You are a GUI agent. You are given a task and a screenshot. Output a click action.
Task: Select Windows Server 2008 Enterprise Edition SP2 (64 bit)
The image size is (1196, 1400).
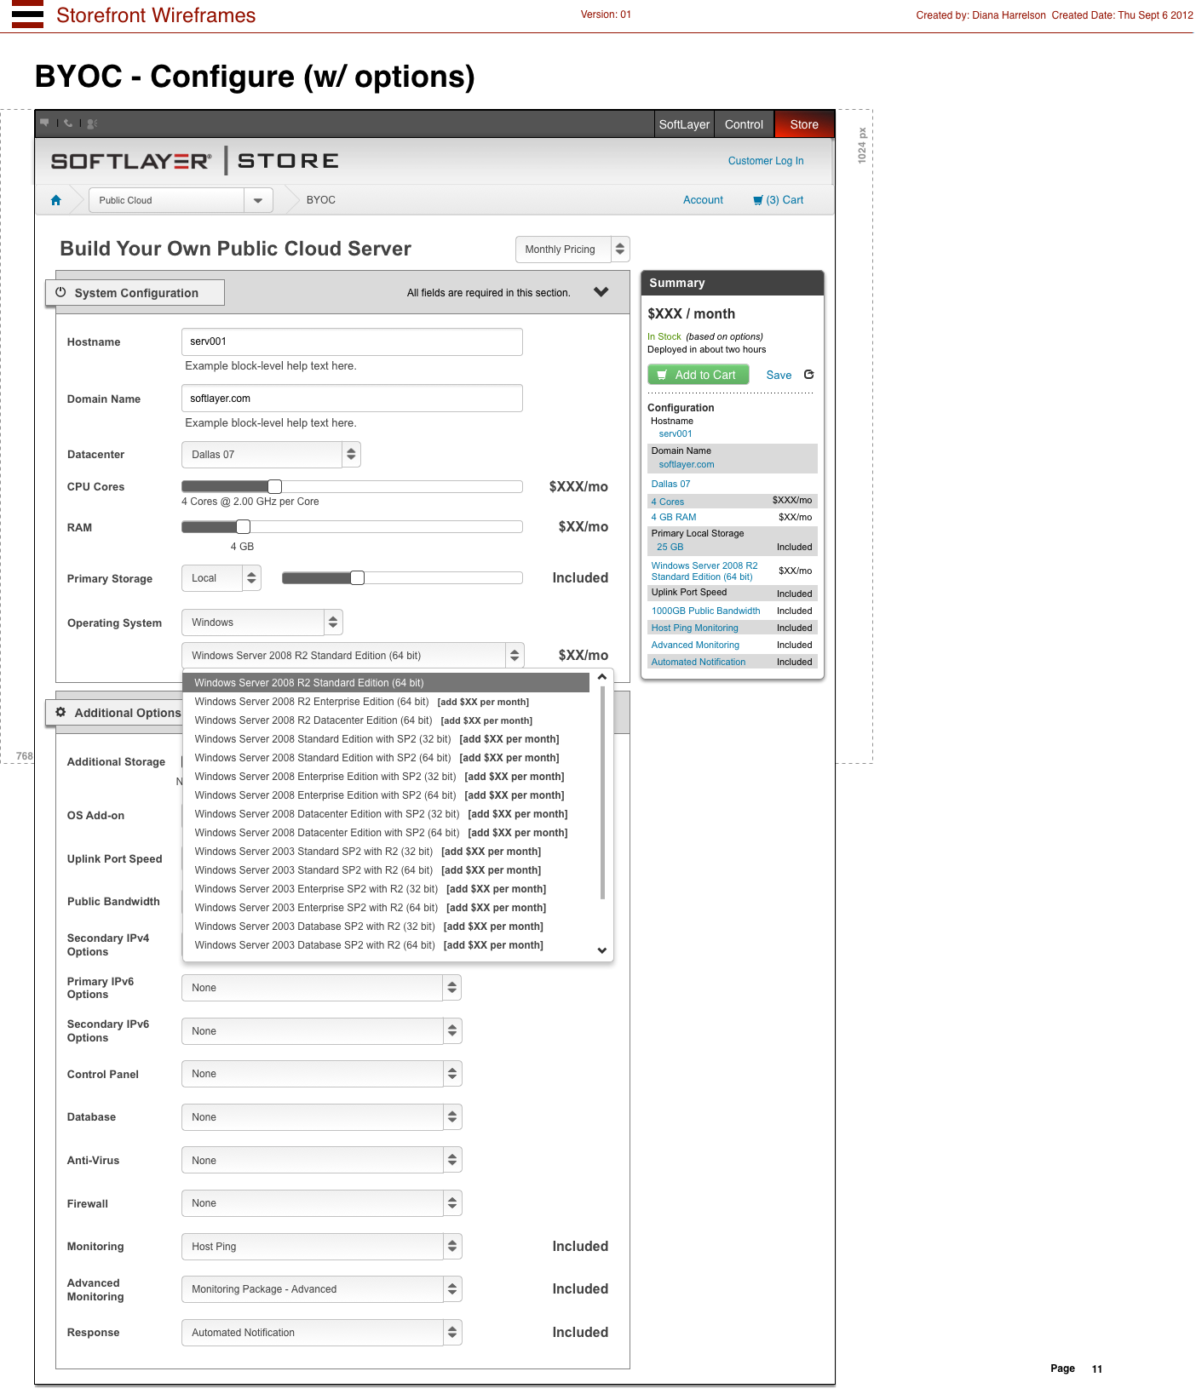tap(386, 795)
